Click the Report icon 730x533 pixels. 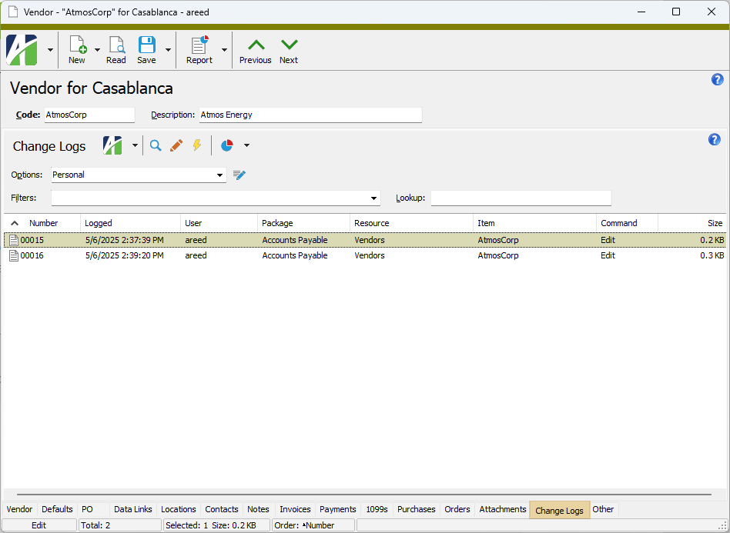tap(199, 45)
